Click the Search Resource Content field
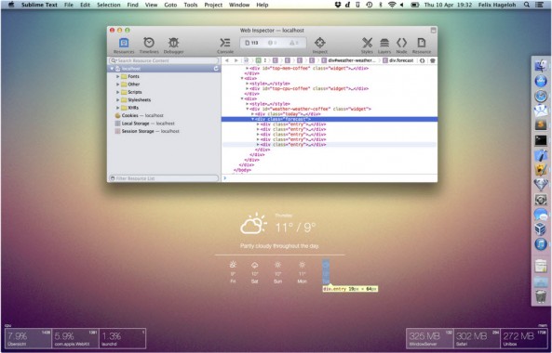552x353 pixels. tap(164, 60)
